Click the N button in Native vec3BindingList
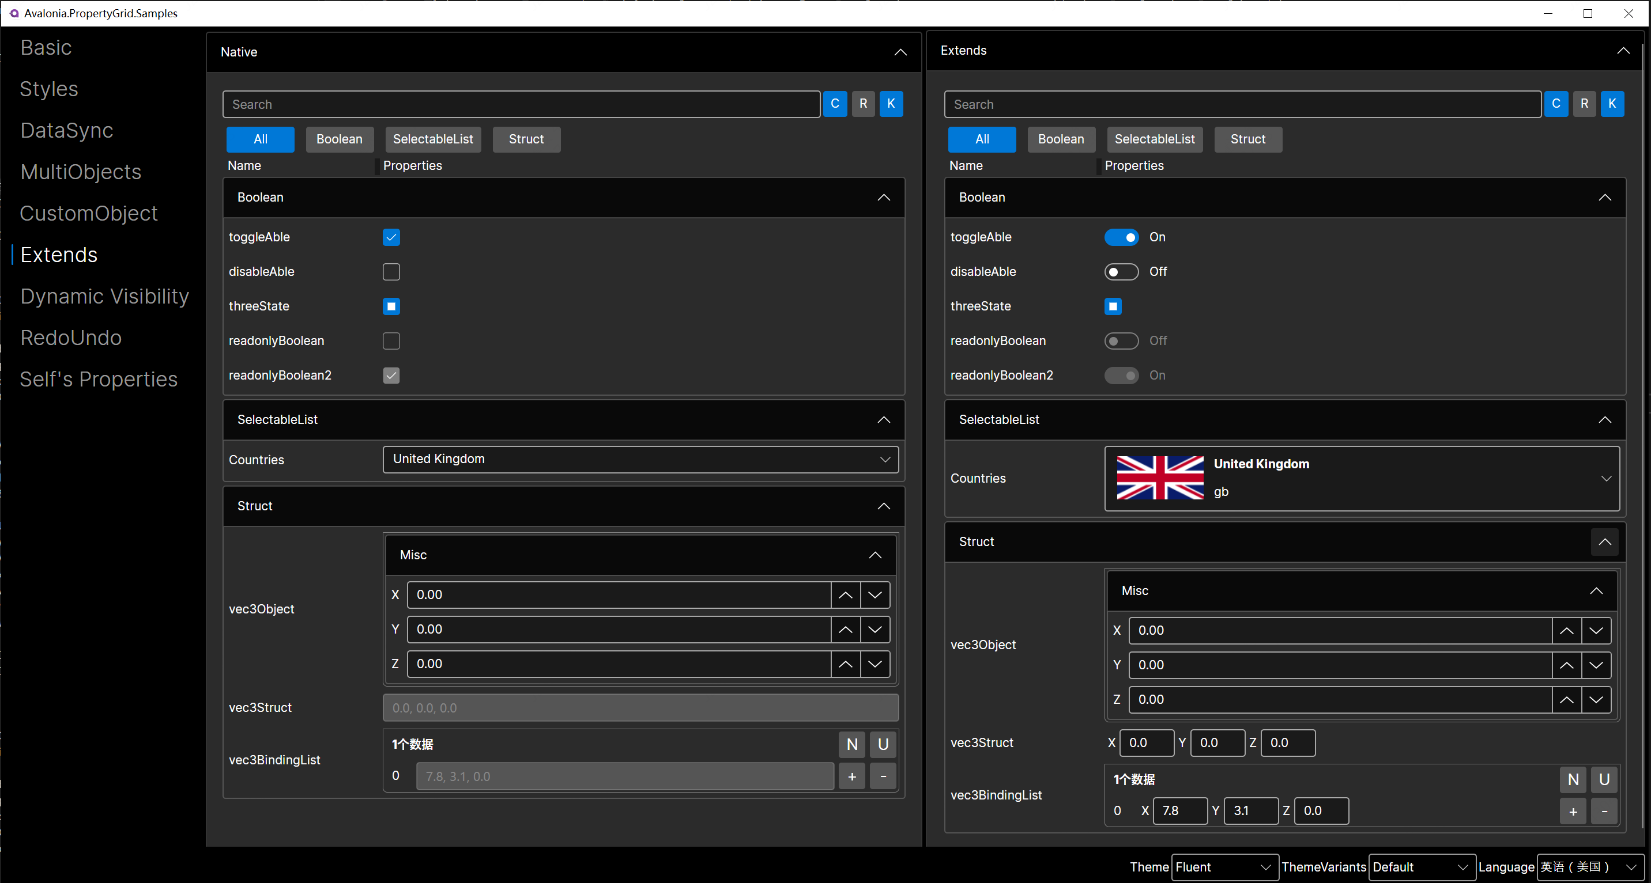The image size is (1651, 883). coord(852,744)
